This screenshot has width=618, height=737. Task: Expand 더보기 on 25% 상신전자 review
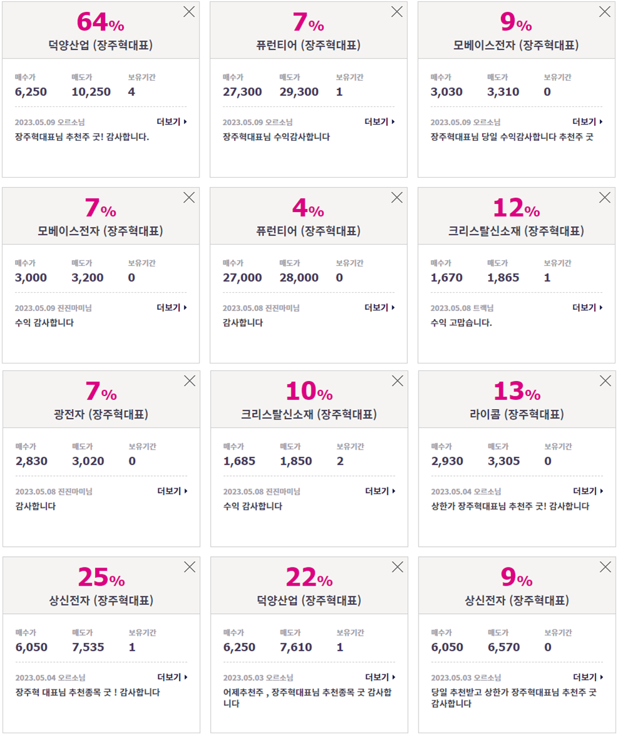(x=173, y=677)
